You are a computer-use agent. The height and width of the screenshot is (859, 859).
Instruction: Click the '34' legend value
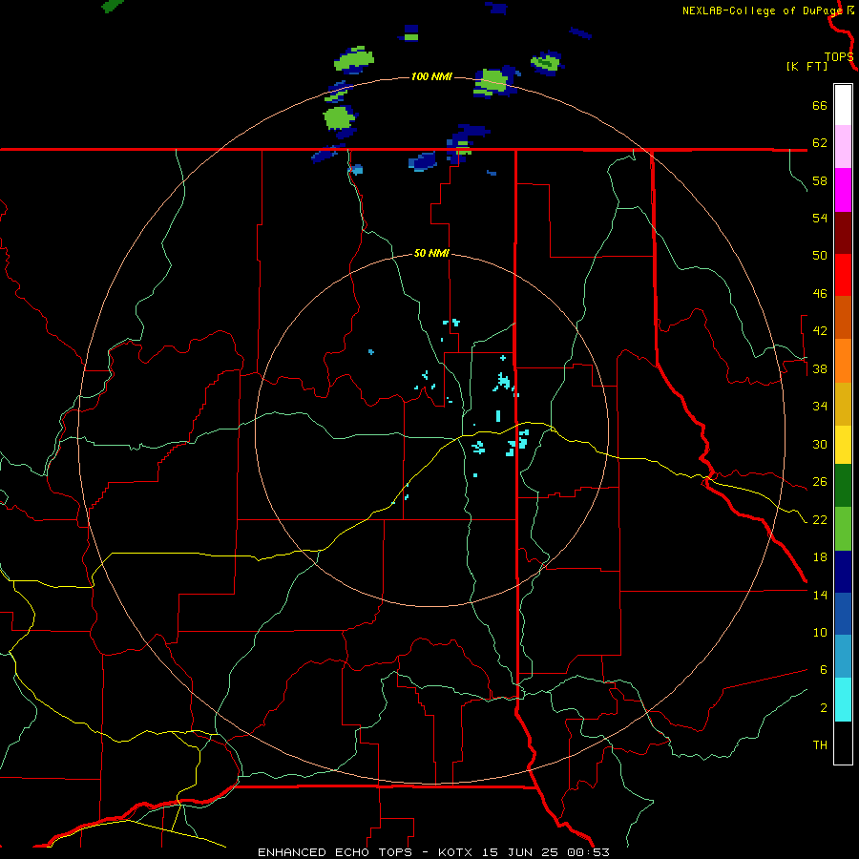coord(820,407)
